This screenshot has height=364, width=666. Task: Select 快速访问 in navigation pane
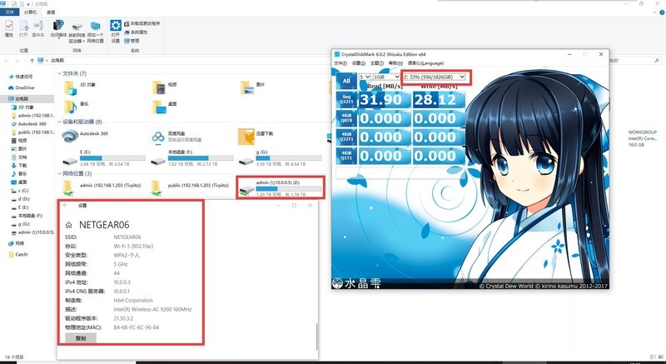(24, 77)
